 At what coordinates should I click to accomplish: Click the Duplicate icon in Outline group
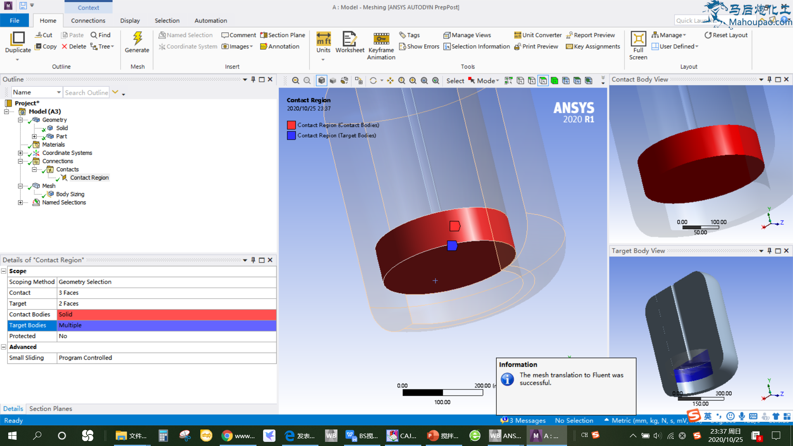point(17,38)
